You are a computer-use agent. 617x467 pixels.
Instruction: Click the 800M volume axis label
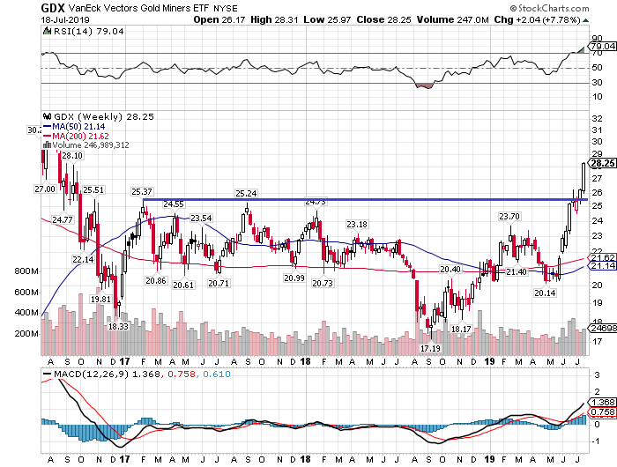[26, 271]
